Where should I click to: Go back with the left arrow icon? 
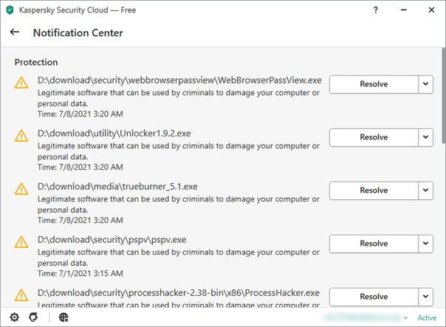click(x=15, y=32)
